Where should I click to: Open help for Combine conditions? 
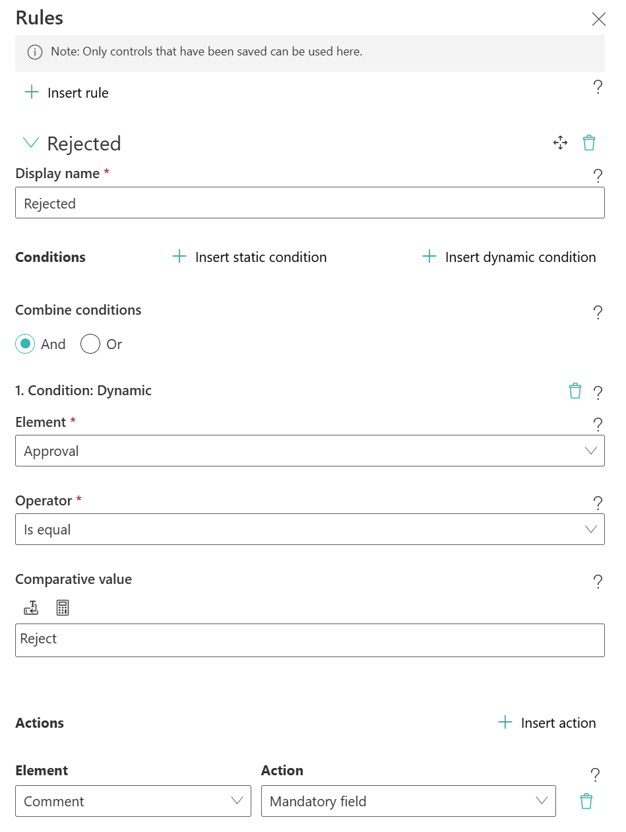[598, 312]
